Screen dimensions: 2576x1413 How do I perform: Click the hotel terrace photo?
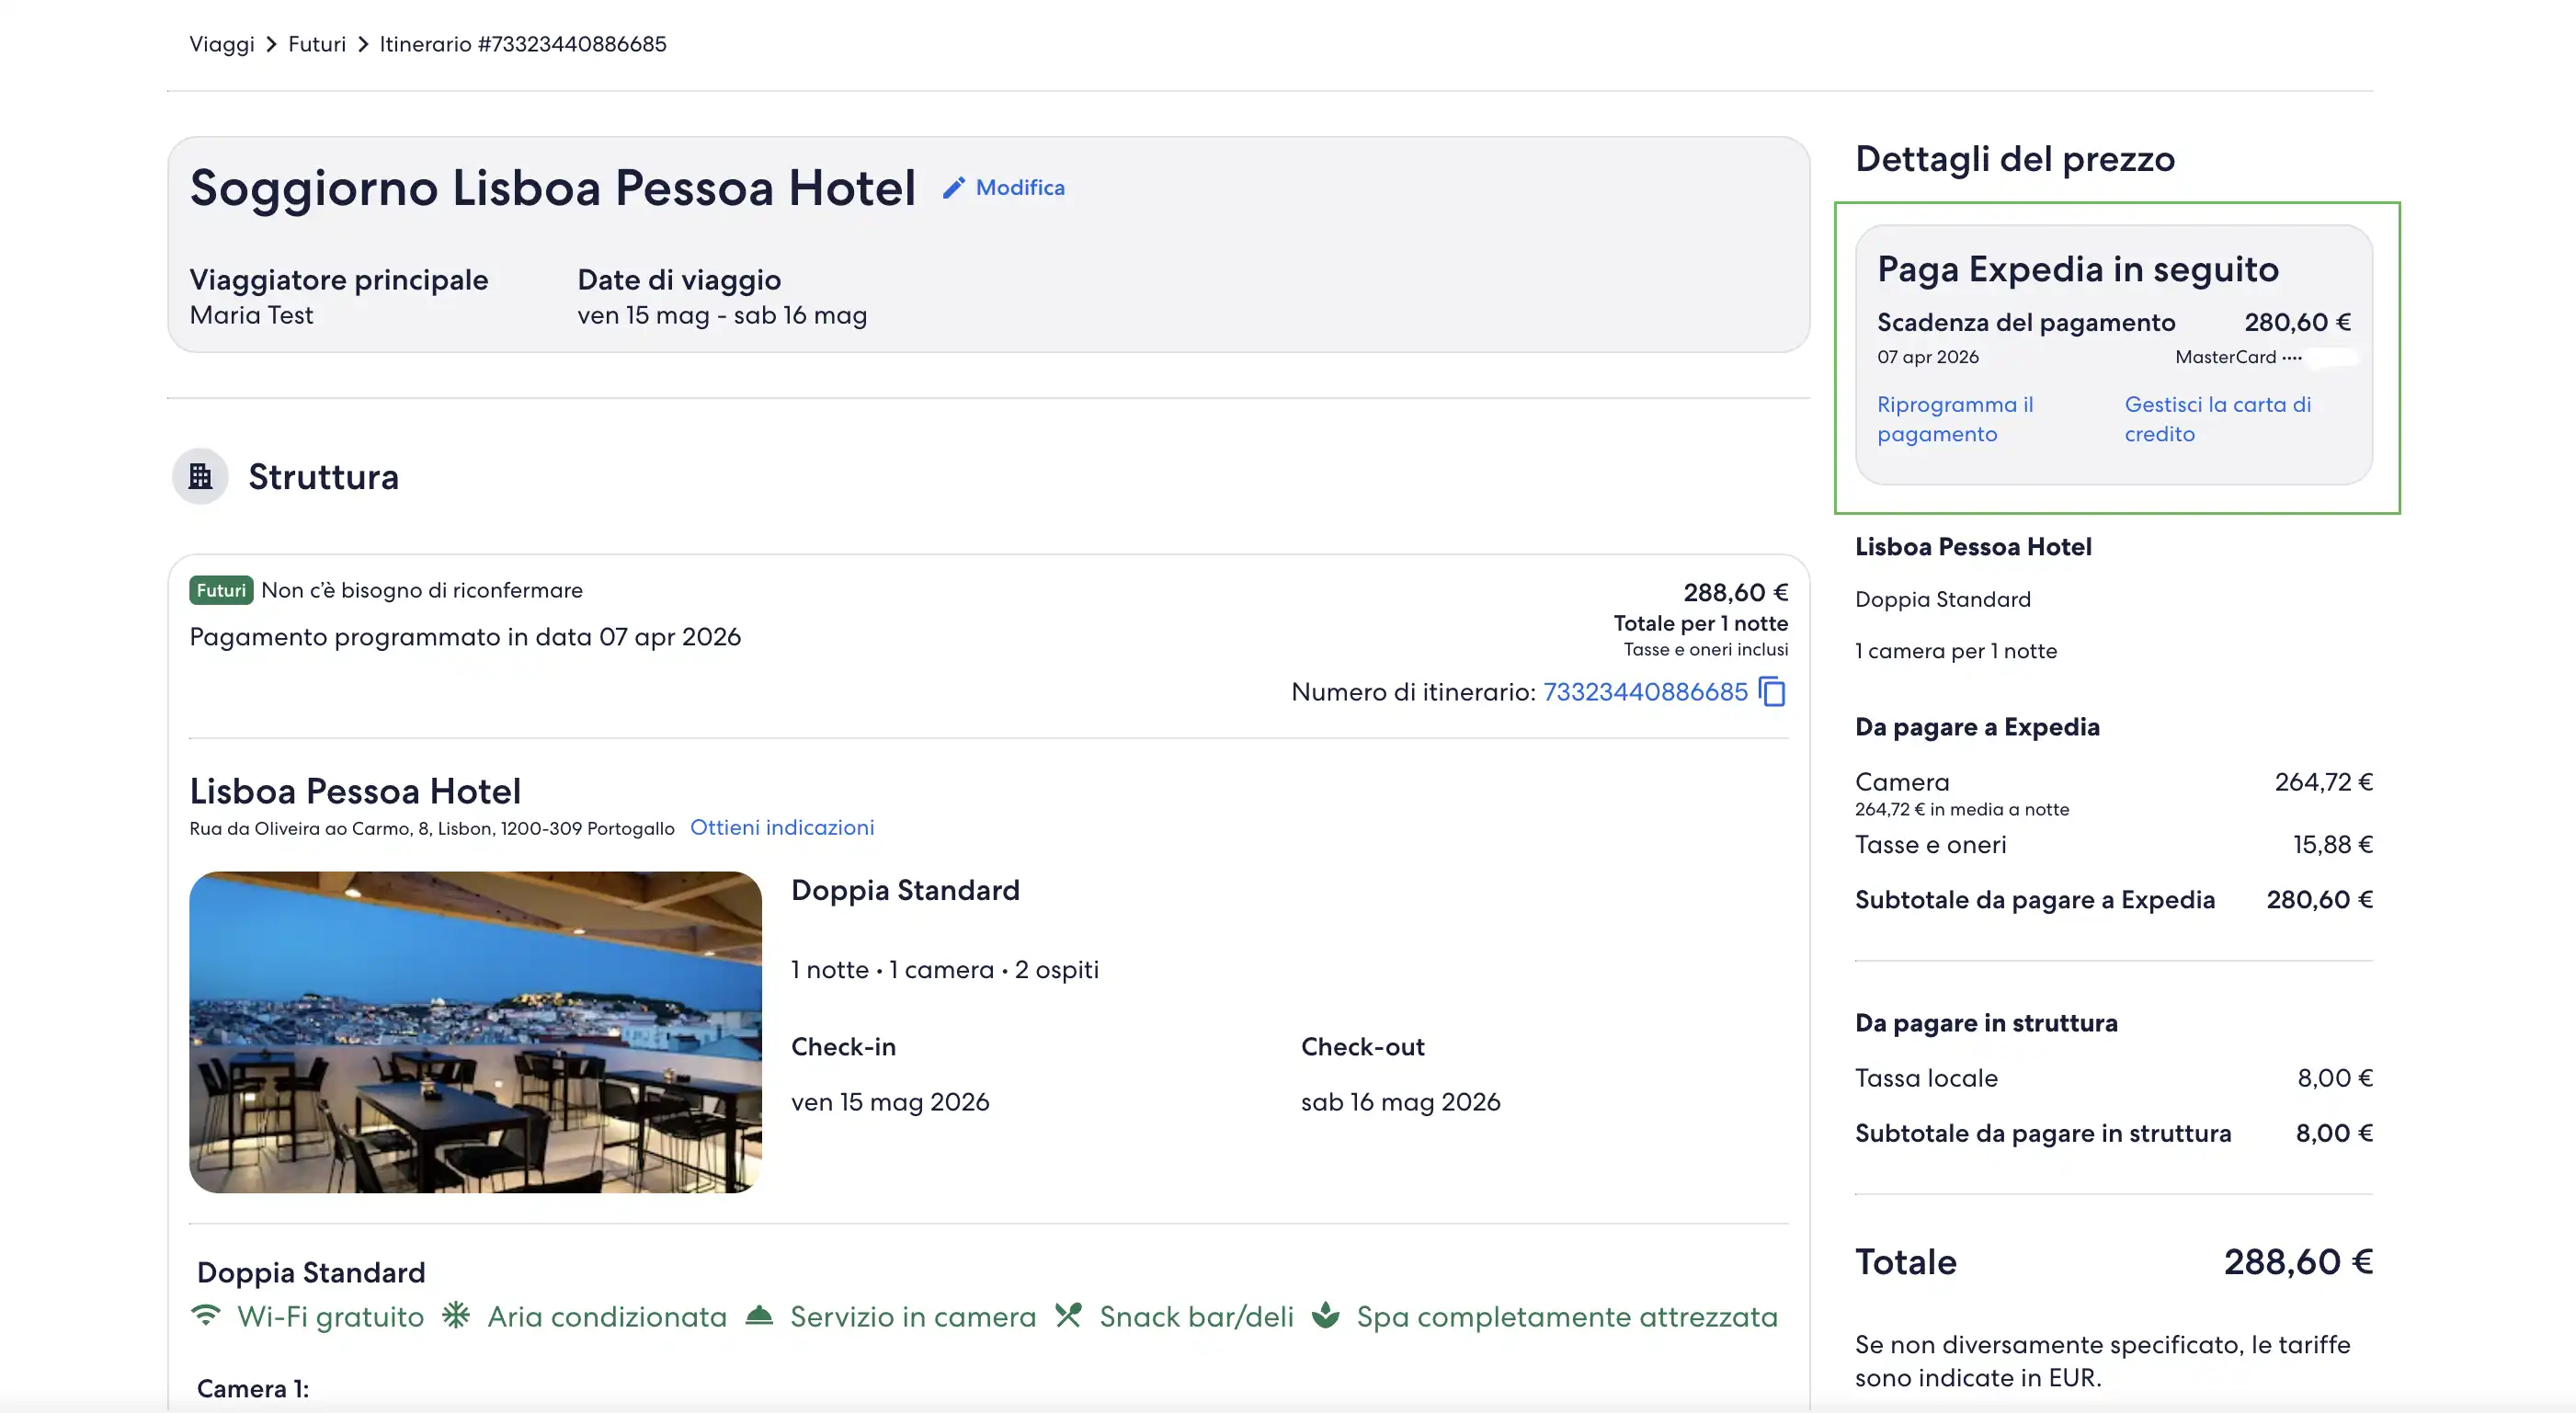pos(474,1033)
